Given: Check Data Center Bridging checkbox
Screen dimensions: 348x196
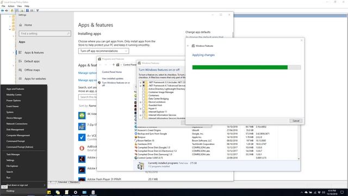Looking at the screenshot, I should [x=144, y=99].
